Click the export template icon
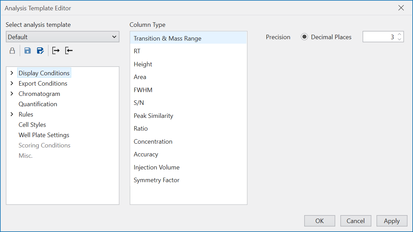The width and height of the screenshot is (413, 232). tap(56, 51)
